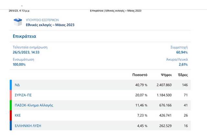The height and width of the screenshot is (136, 207).
Task: Click the red ΚΚΕ color bar
Action: [x=11, y=115]
